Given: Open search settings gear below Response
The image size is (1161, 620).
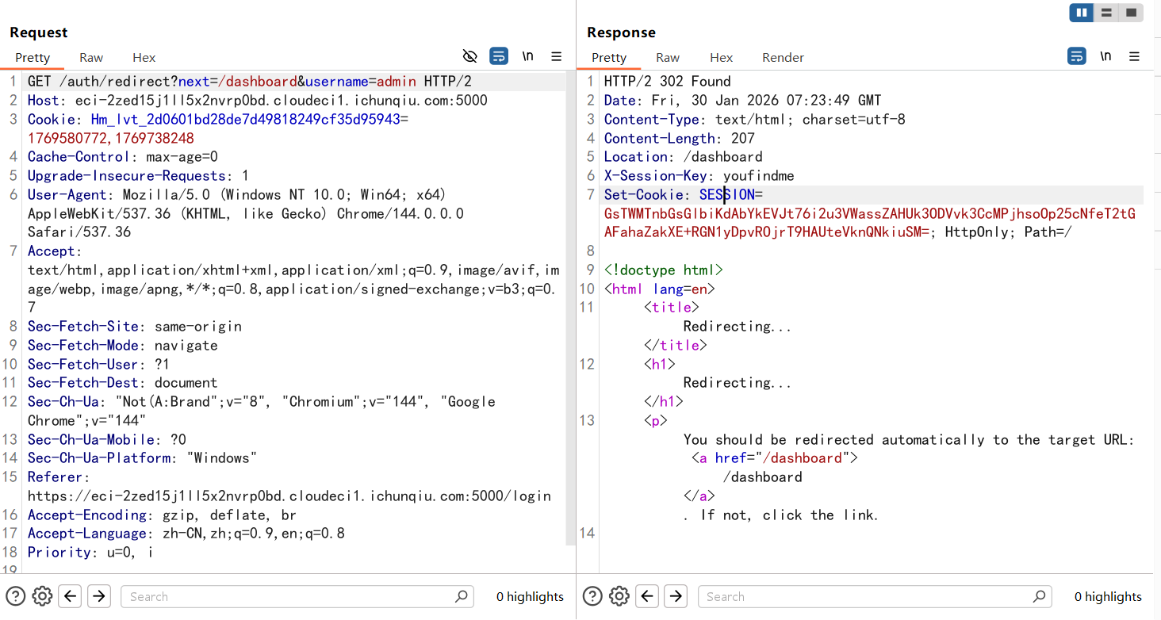Looking at the screenshot, I should 619,596.
